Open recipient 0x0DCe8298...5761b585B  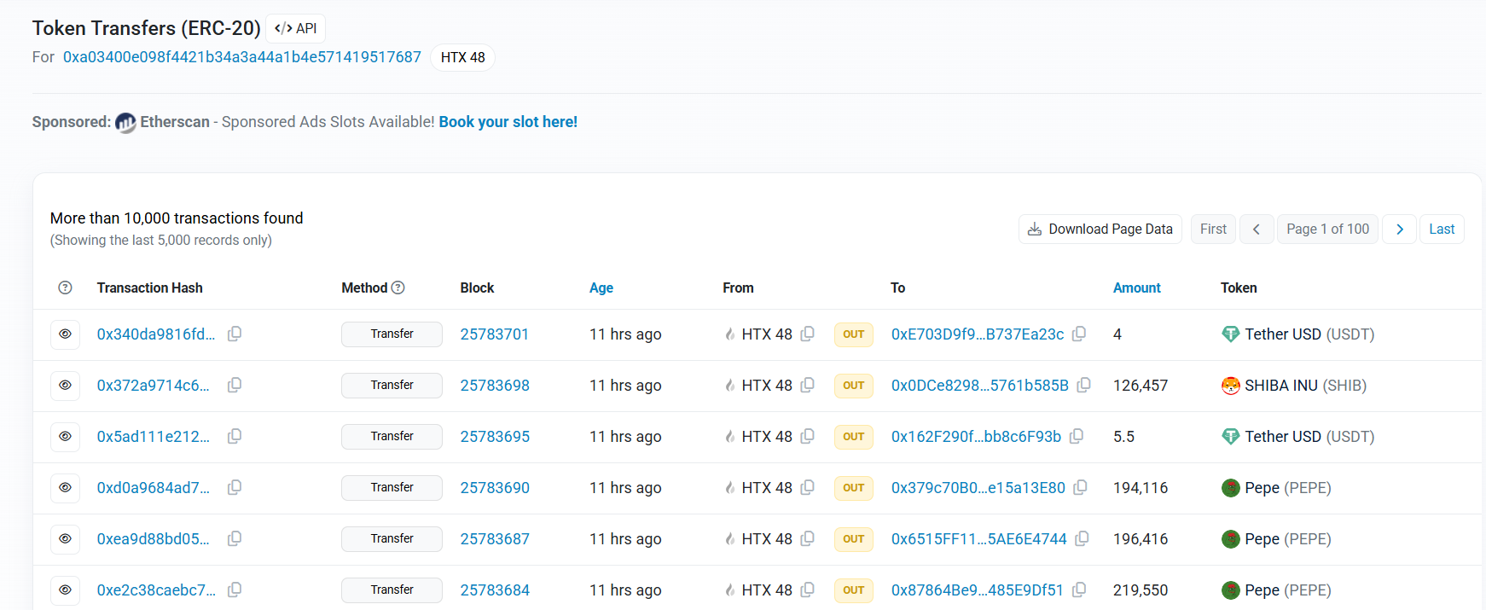pos(980,386)
